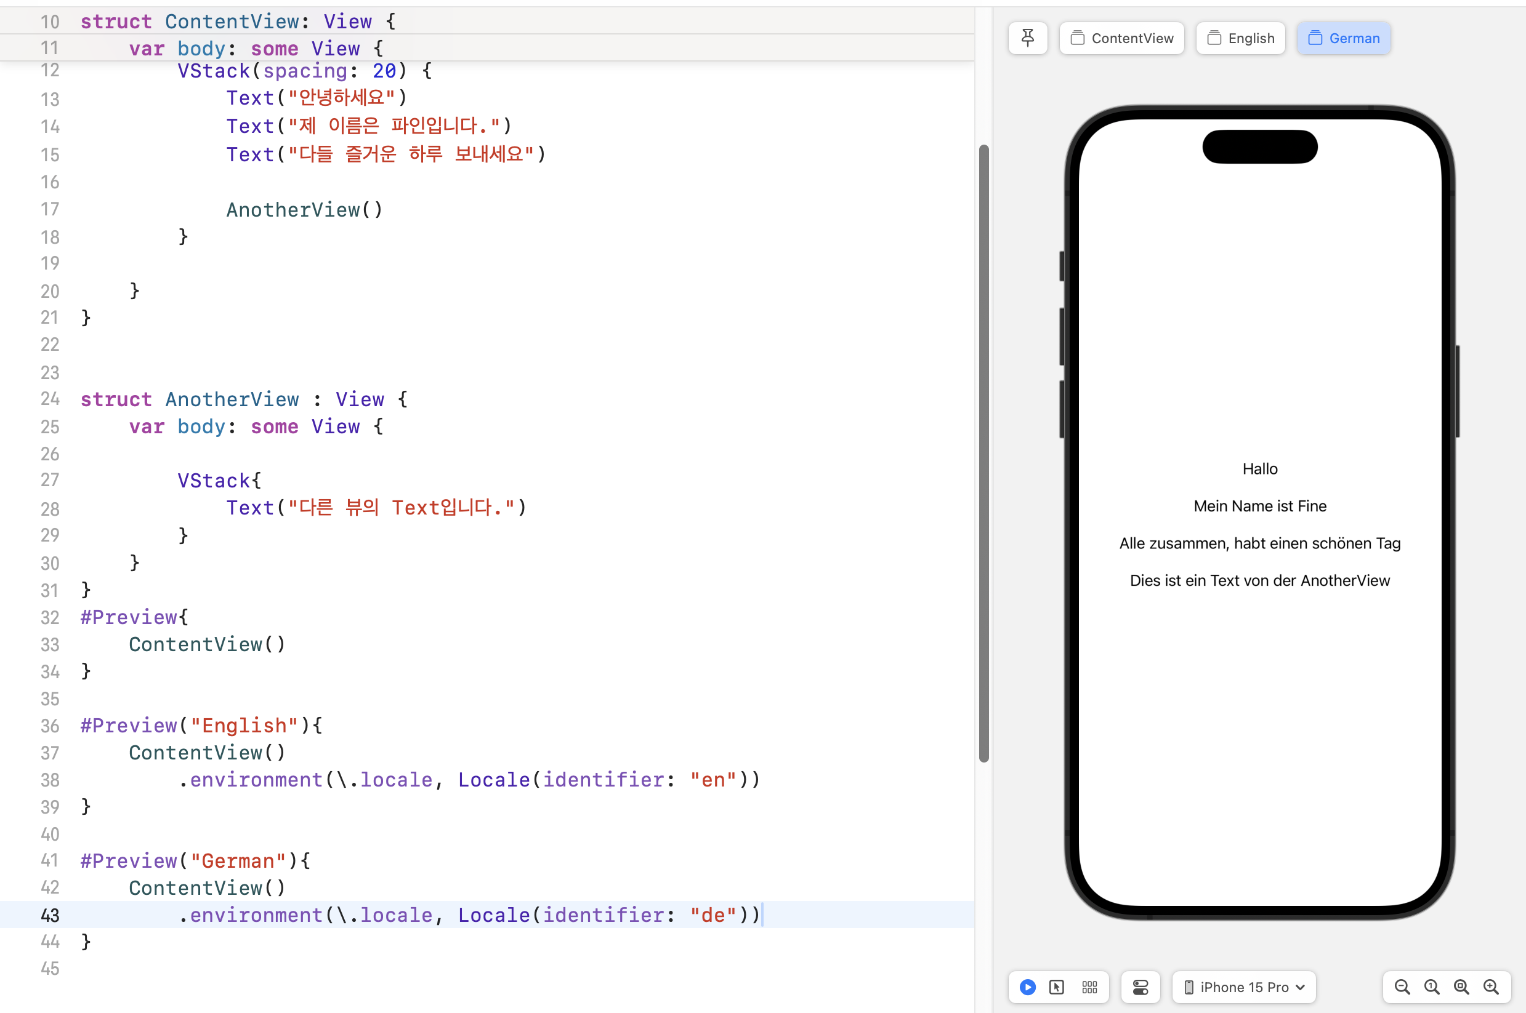Click line number 24 in gutter
This screenshot has width=1526, height=1013.
pyautogui.click(x=50, y=399)
